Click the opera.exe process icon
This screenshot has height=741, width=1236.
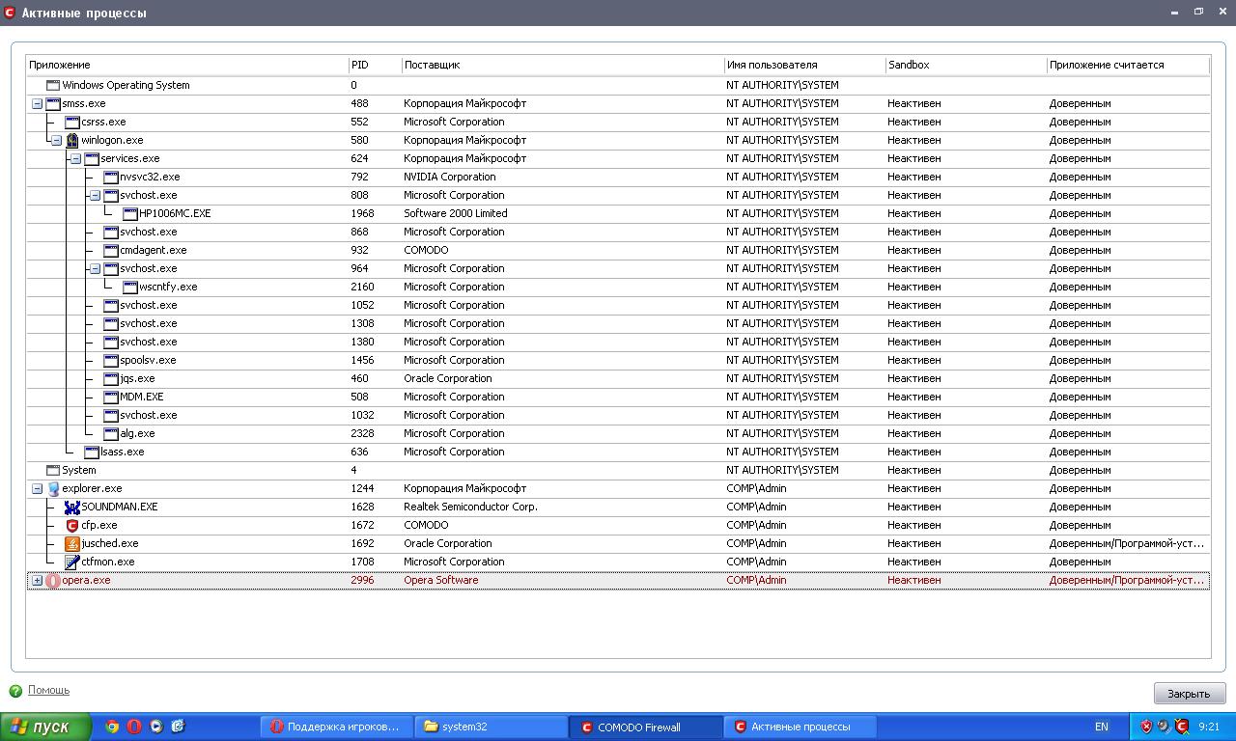pyautogui.click(x=53, y=580)
